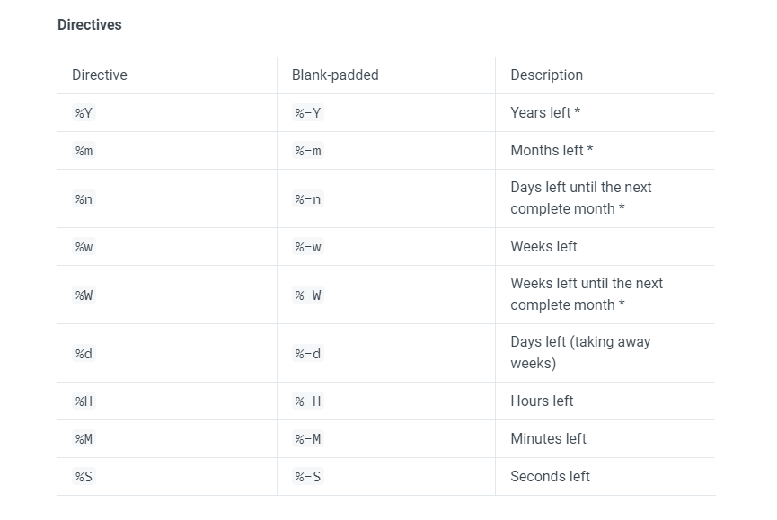Click 'Days left (taking away weeks)' text
This screenshot has height=520, width=777.
(580, 353)
